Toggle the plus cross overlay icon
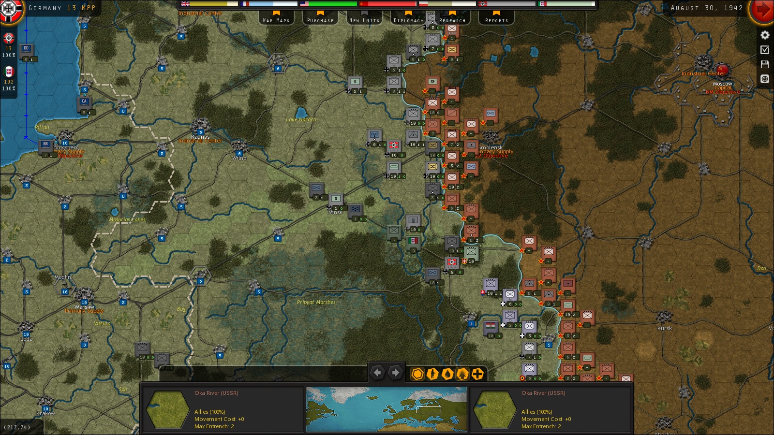 tap(477, 374)
